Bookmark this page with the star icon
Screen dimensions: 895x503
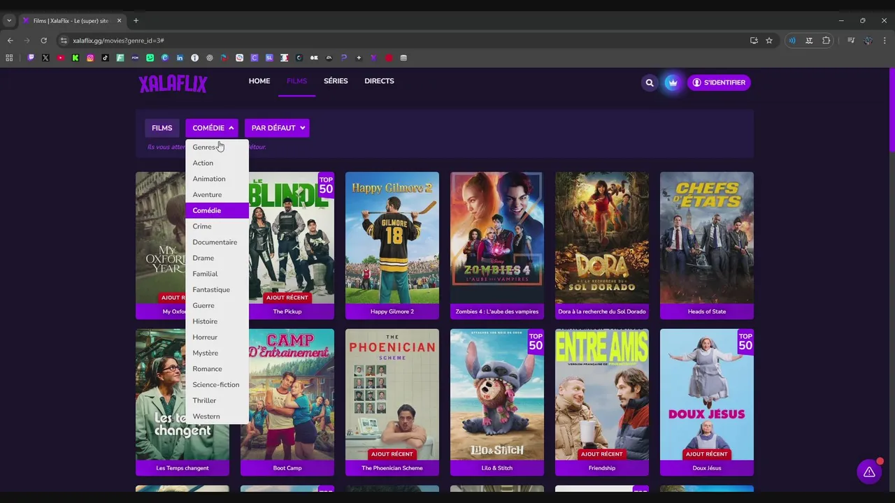point(769,41)
